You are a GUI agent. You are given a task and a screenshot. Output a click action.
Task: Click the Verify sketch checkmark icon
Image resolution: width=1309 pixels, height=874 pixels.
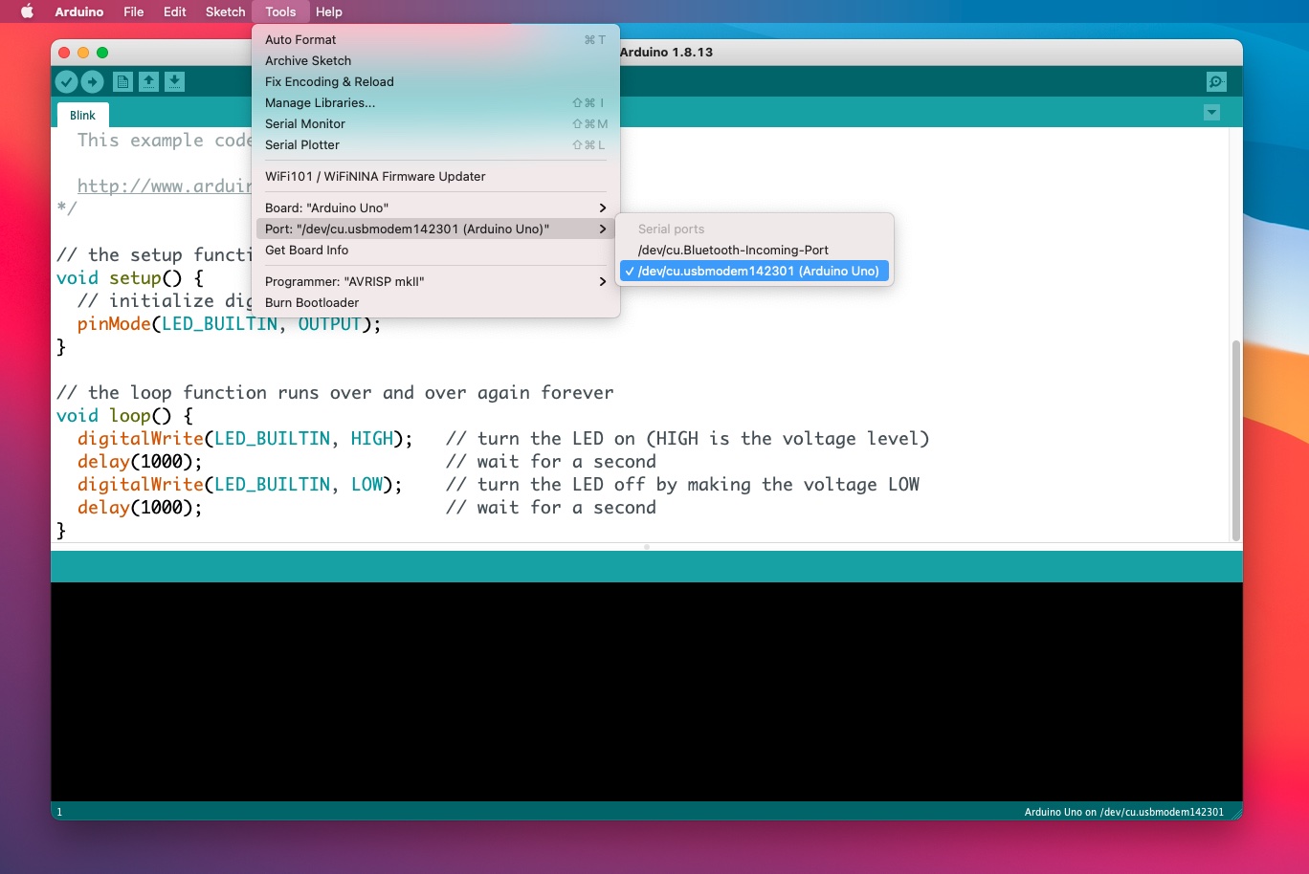click(x=66, y=82)
